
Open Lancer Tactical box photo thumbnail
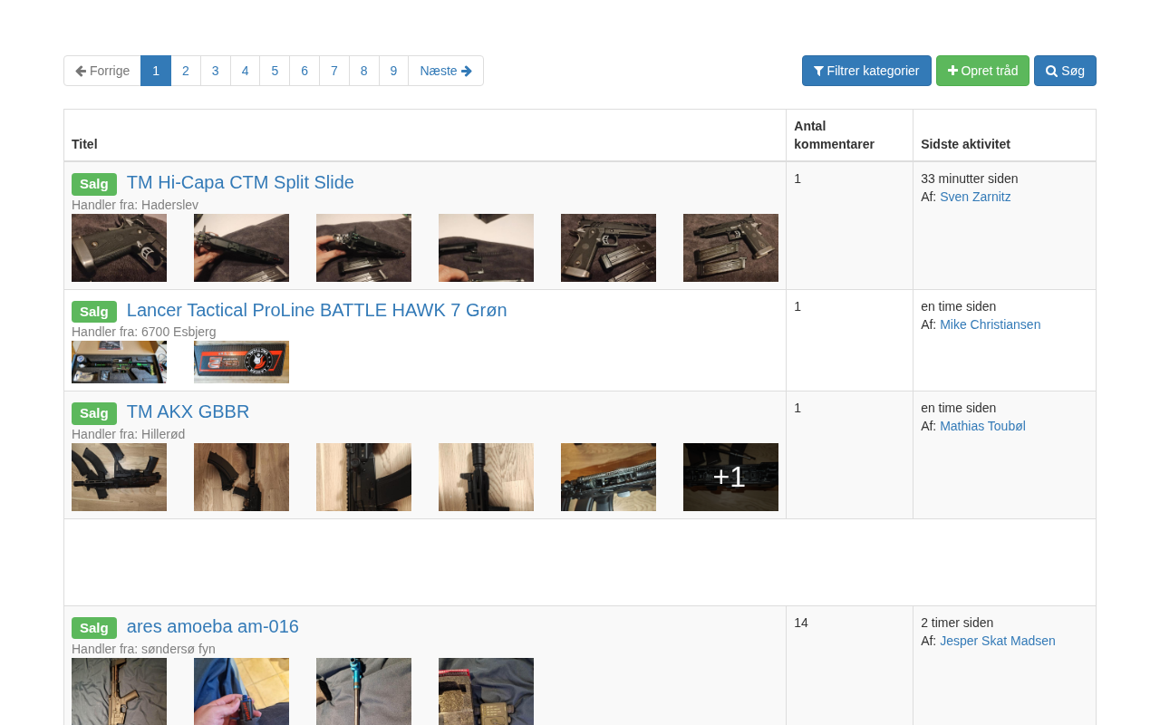(241, 362)
